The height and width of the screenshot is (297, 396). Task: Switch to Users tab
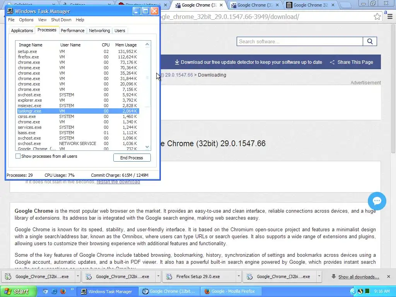(120, 31)
